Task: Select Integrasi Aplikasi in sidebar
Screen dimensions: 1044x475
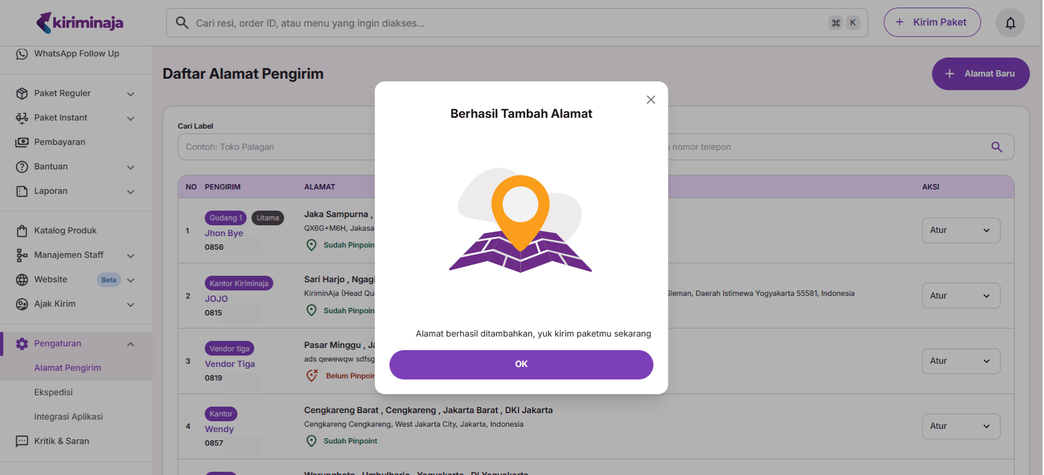Action: tap(69, 417)
